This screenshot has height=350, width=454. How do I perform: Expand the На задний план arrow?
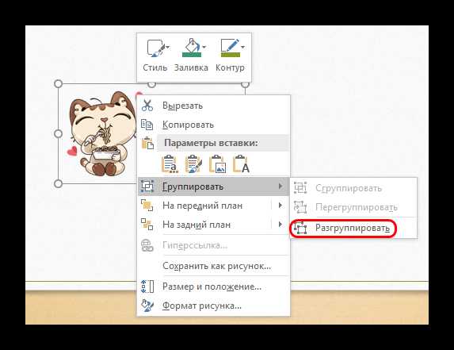pos(280,225)
